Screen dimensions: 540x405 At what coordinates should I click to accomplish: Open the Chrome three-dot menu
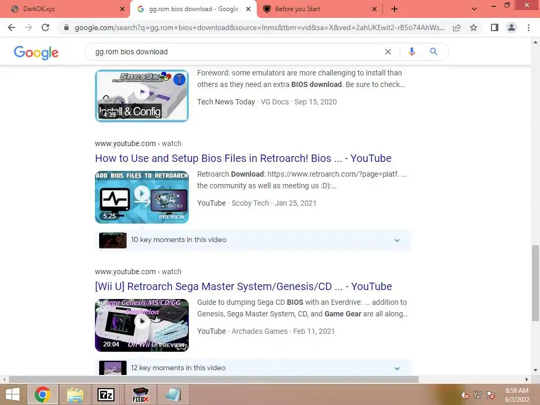tap(528, 27)
